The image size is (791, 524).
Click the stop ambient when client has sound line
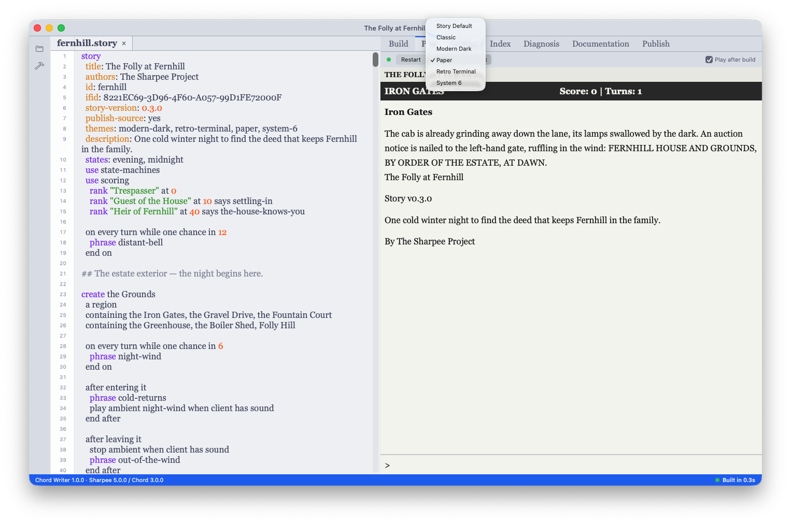(159, 450)
